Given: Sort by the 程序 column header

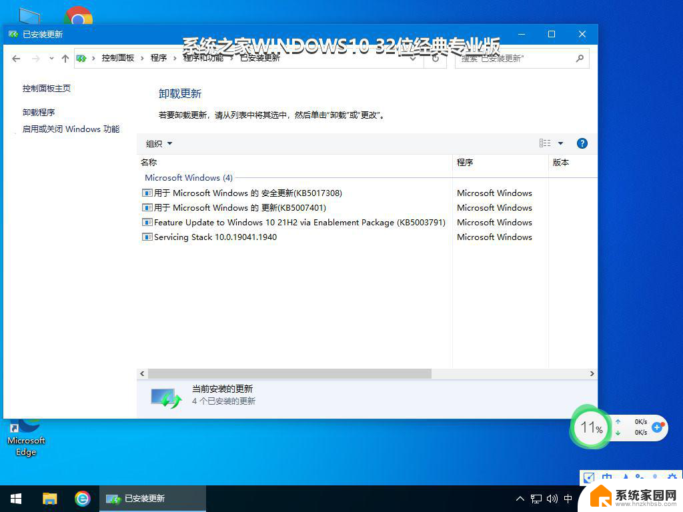Looking at the screenshot, I should click(x=500, y=163).
